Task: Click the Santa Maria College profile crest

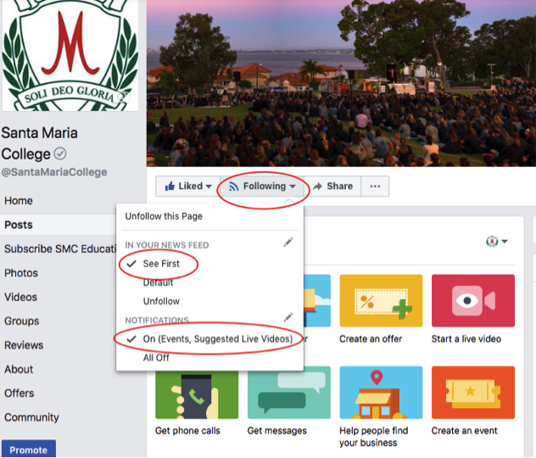Action: (x=70, y=55)
